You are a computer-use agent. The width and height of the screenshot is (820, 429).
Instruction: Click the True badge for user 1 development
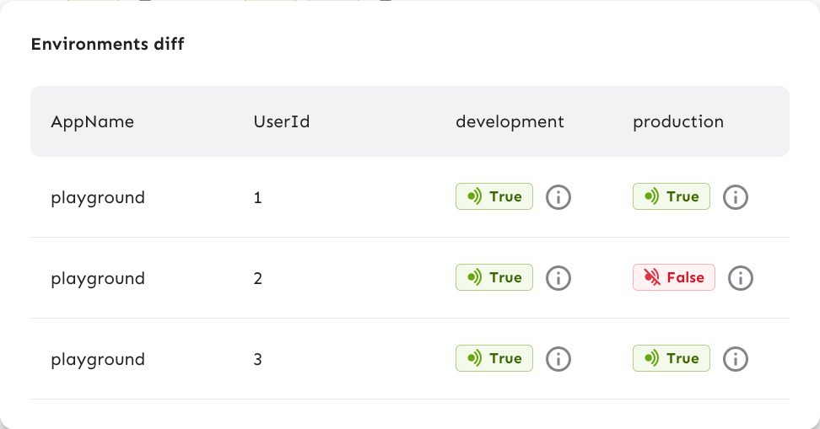494,196
